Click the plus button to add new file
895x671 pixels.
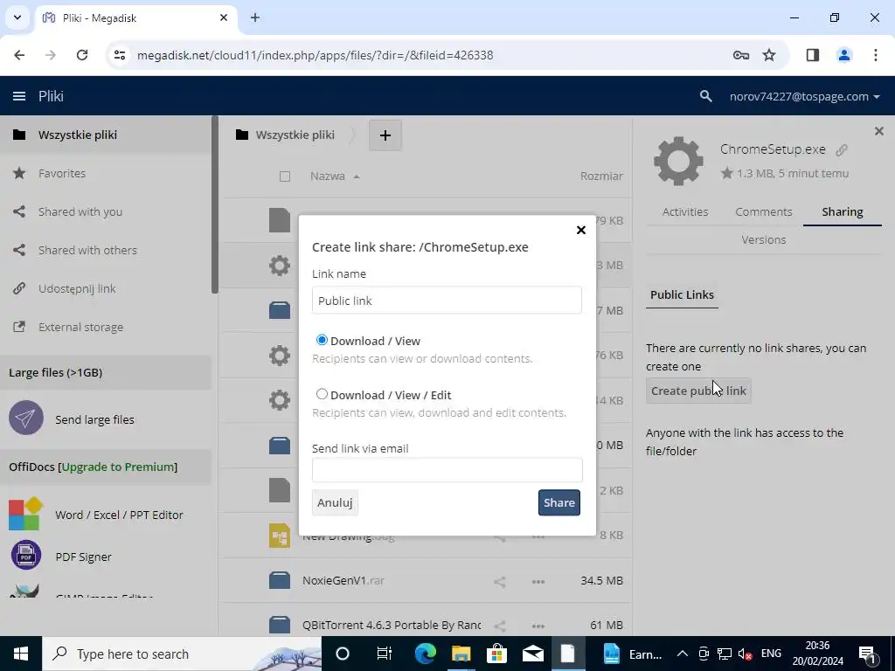point(385,135)
